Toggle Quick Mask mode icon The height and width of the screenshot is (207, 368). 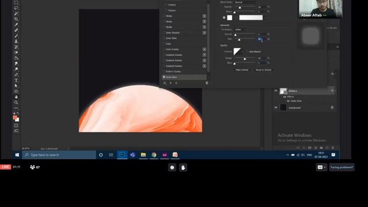[x=16, y=125]
